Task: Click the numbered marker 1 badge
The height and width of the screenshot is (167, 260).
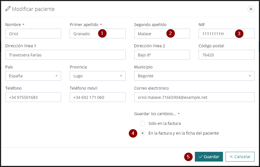Action: pos(102,34)
